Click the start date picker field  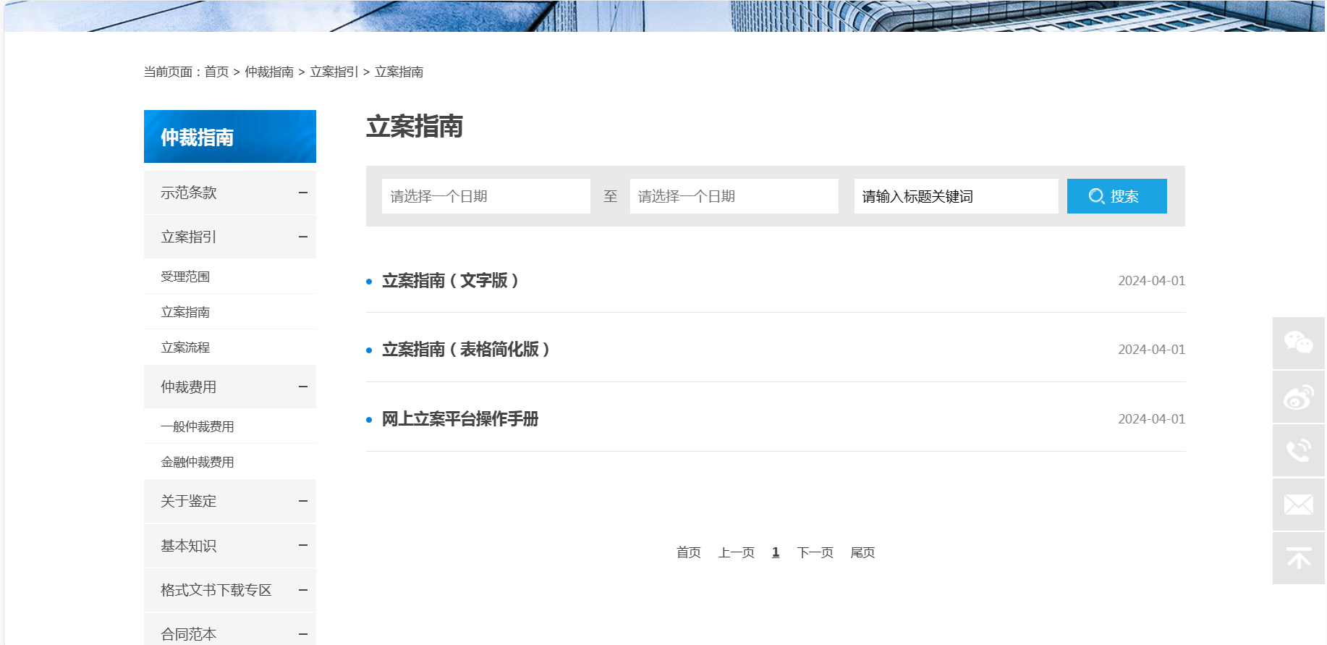click(486, 196)
